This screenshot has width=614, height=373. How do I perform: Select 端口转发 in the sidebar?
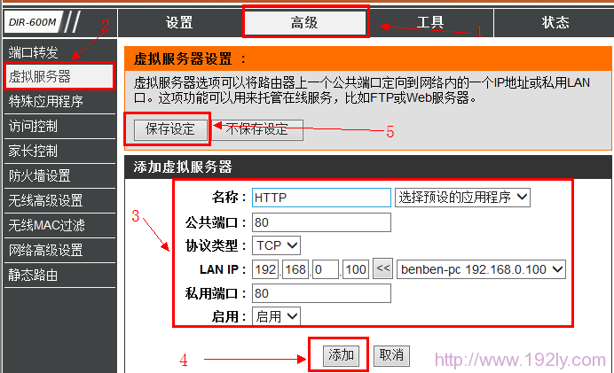point(34,51)
